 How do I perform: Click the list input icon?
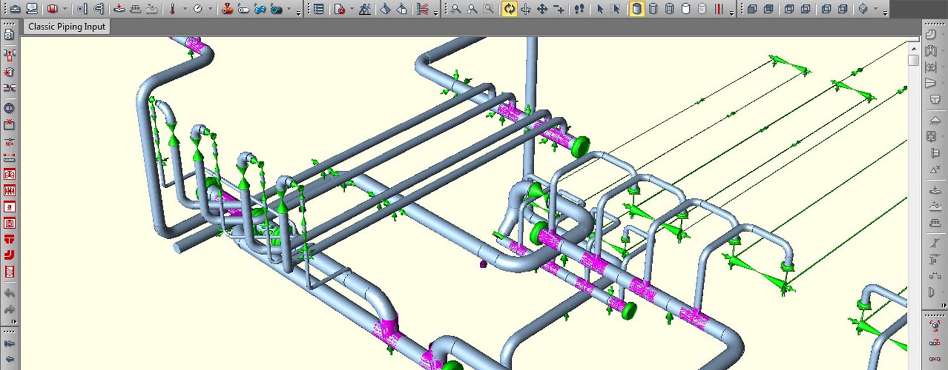318,9
